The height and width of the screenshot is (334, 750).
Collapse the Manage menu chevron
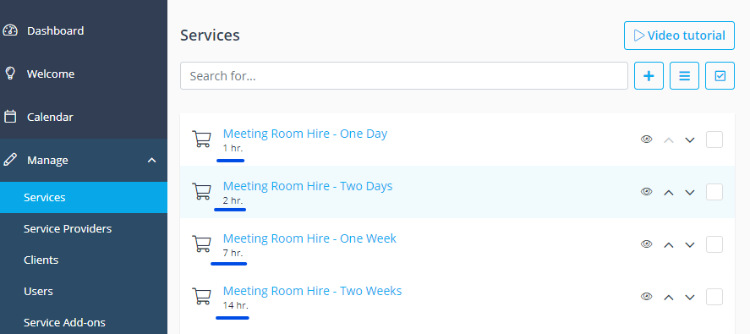click(x=151, y=161)
